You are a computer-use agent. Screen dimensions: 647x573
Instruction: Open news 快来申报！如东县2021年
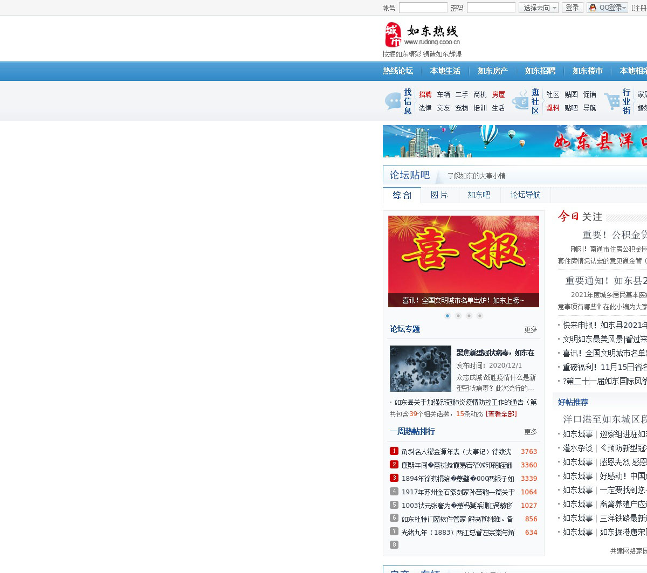click(605, 325)
